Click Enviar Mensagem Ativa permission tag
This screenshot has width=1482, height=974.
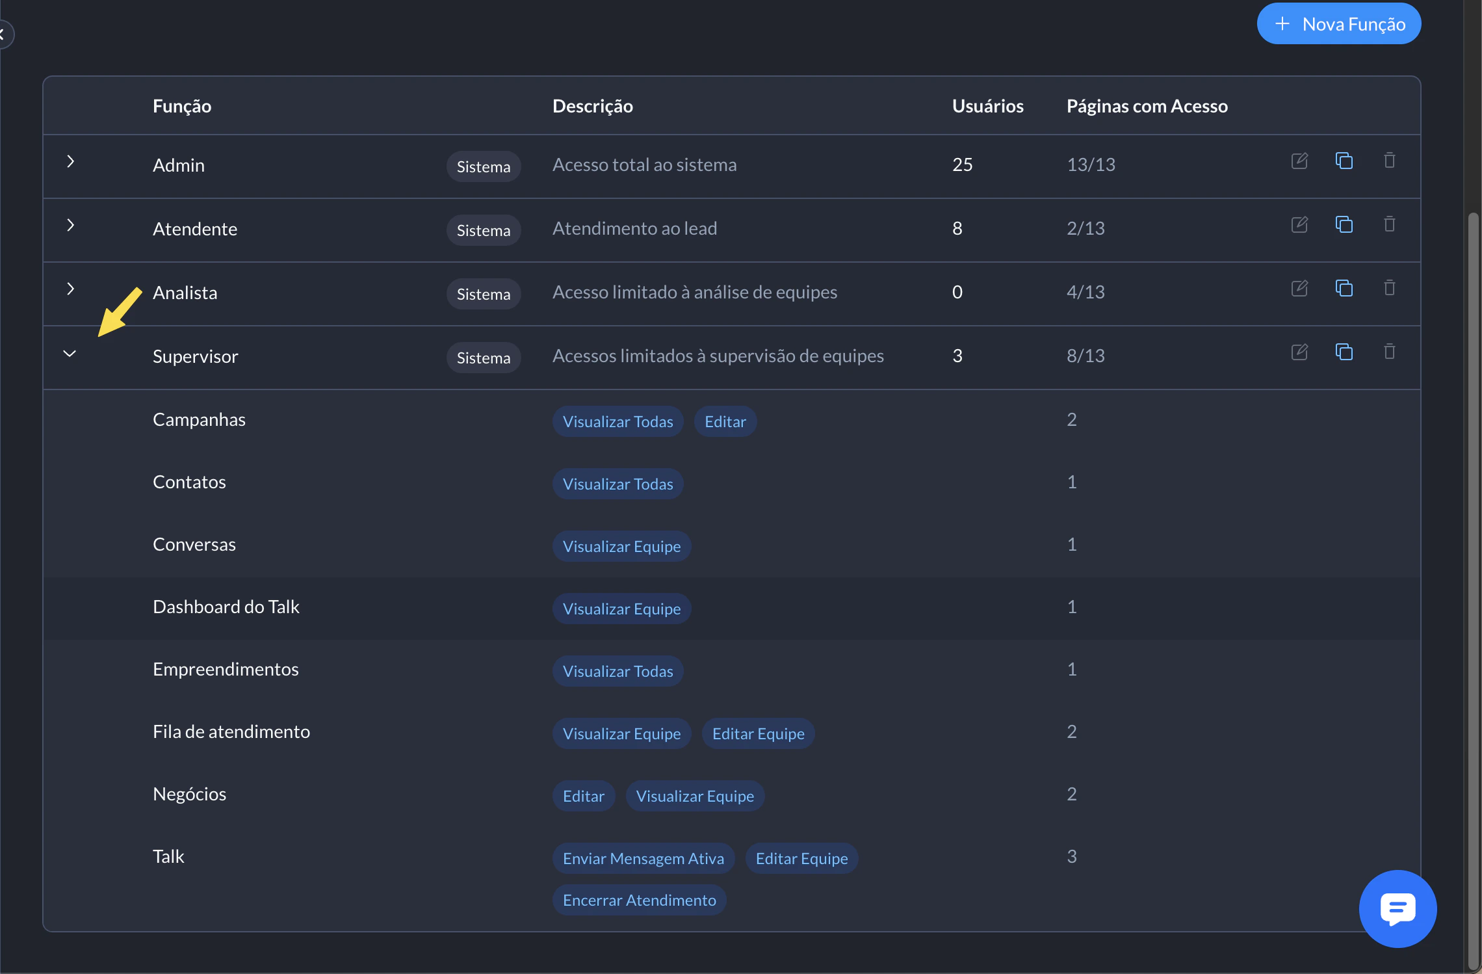point(643,858)
